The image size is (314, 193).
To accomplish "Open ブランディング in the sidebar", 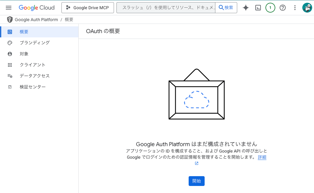I will point(39,43).
